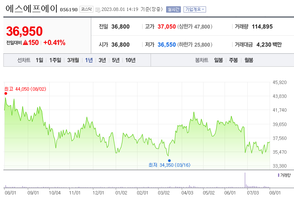This screenshot has height=202, width=294.
Task: Click the 시가 value 36,800
Action: tap(120, 45)
